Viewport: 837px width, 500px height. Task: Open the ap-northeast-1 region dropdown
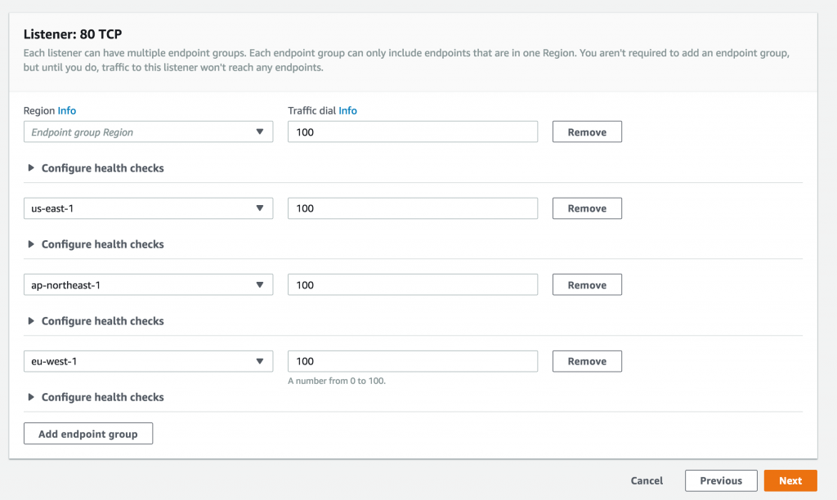(x=148, y=285)
